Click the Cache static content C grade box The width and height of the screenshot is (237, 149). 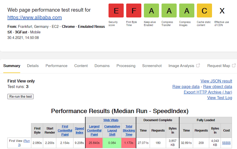204,11
